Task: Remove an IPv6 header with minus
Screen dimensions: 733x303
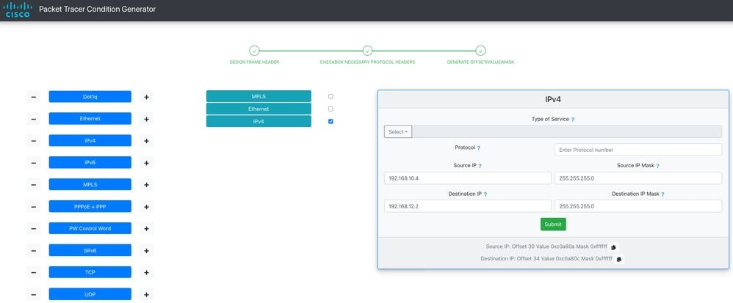Action: click(34, 163)
